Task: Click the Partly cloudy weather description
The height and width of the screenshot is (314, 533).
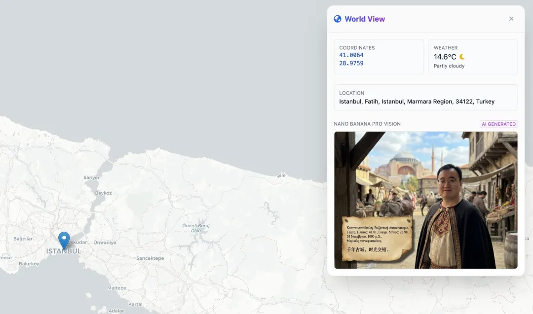Action: [x=449, y=66]
